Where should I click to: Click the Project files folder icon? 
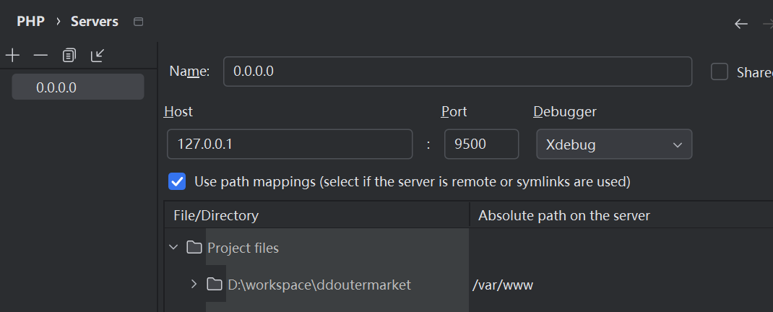pyautogui.click(x=194, y=247)
